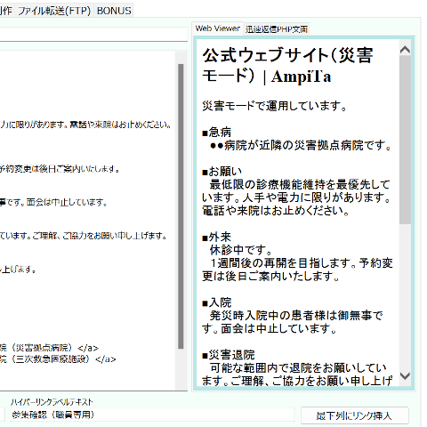Image resolution: width=427 pixels, height=427 pixels.
Task: Click the Web Viewer vertical scrollbar thumb
Action: [405, 140]
